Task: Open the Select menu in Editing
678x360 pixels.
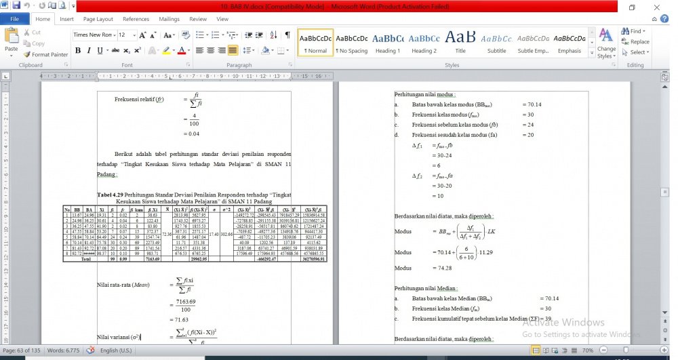Action: click(x=635, y=52)
